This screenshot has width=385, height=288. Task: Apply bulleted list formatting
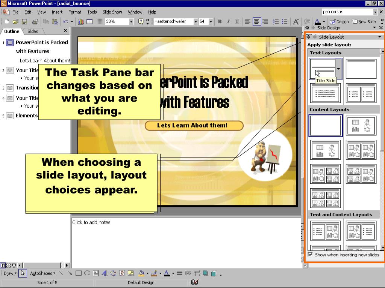tap(285, 21)
